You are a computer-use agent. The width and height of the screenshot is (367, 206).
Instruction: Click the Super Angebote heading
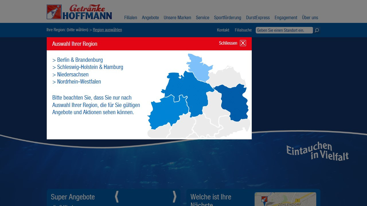(73, 197)
